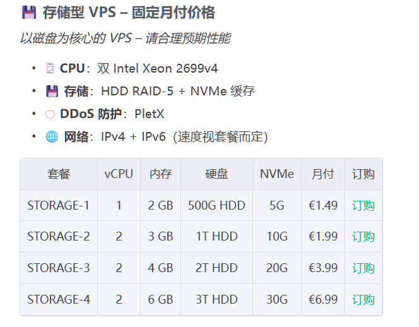Screen dimensions: 419x327
Task: Click the floppy disk icon next to 存储
Action: coord(52,92)
